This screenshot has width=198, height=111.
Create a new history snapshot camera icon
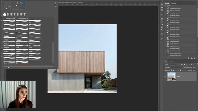click(x=192, y=58)
